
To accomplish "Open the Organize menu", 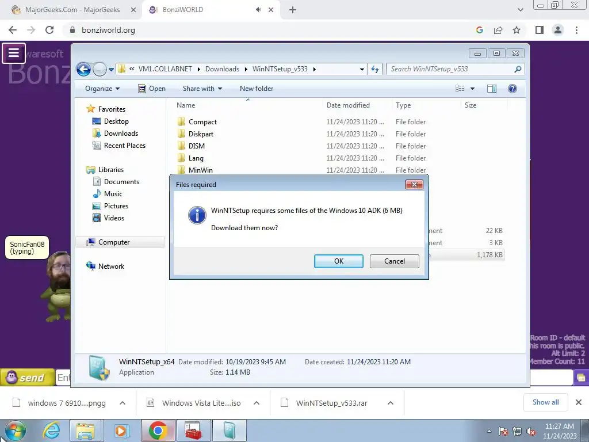I will click(102, 89).
